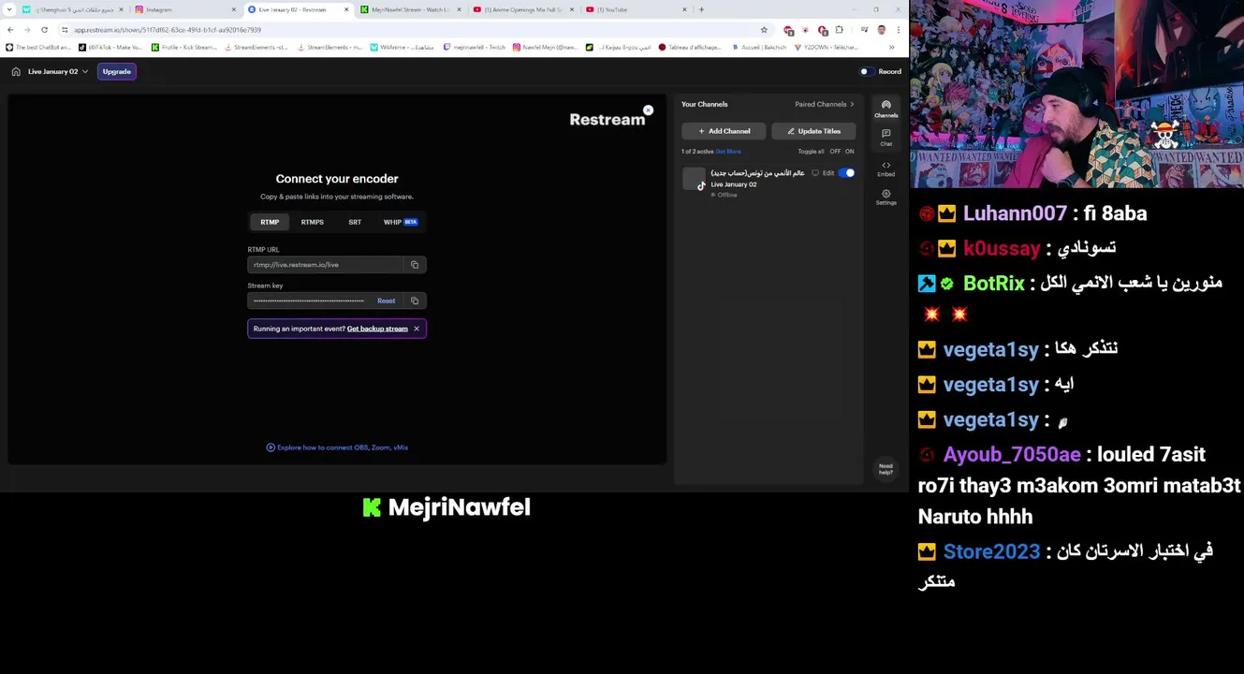Reset the stream key
Image resolution: width=1244 pixels, height=674 pixels.
(386, 300)
